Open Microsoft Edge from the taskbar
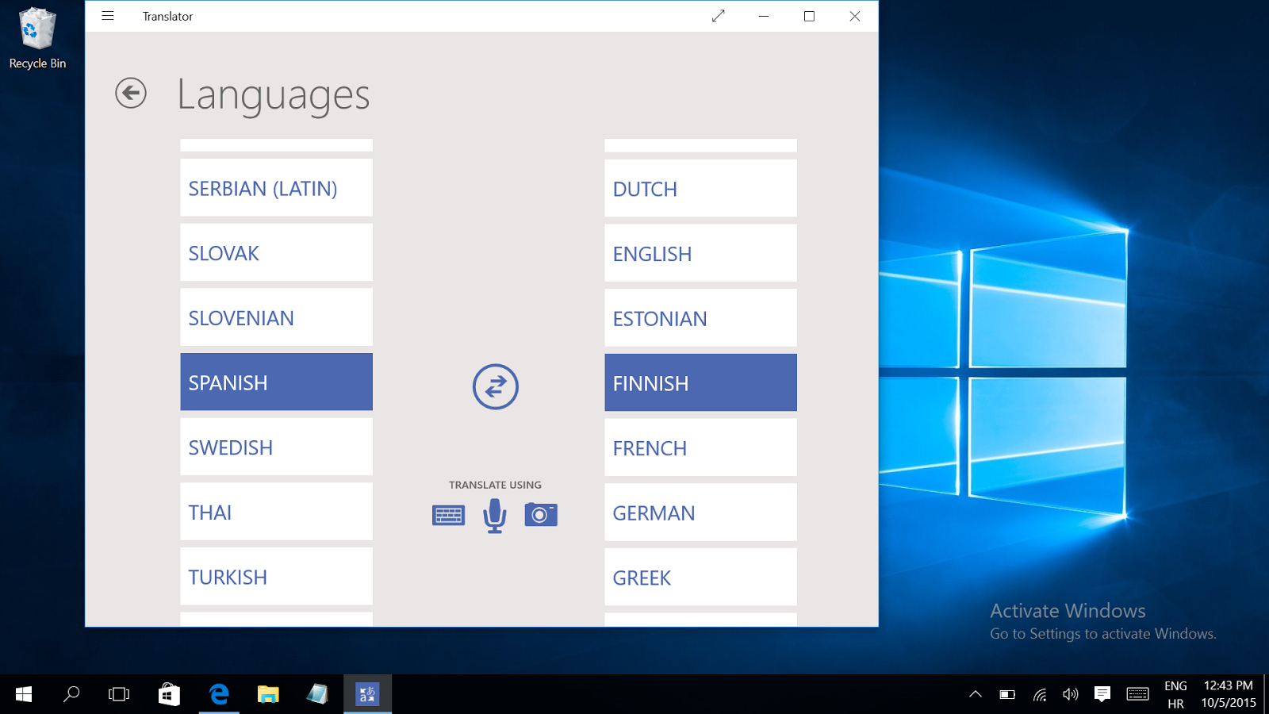1269x714 pixels. point(219,695)
